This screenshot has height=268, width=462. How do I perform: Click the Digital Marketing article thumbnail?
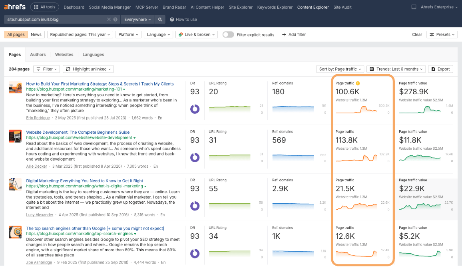click(x=15, y=185)
